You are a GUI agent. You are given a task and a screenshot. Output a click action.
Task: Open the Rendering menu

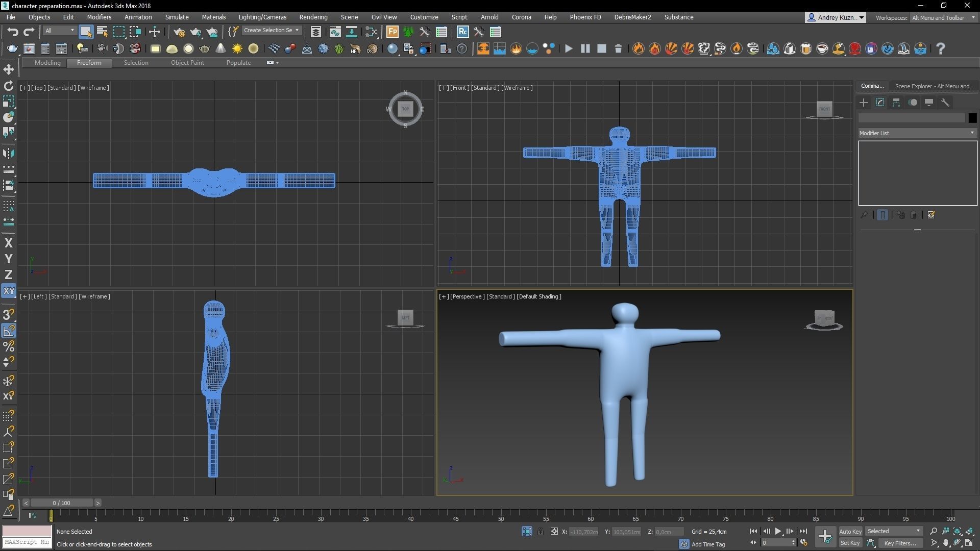click(x=313, y=17)
